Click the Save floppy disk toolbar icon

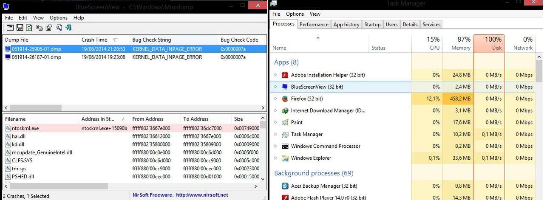[20, 28]
